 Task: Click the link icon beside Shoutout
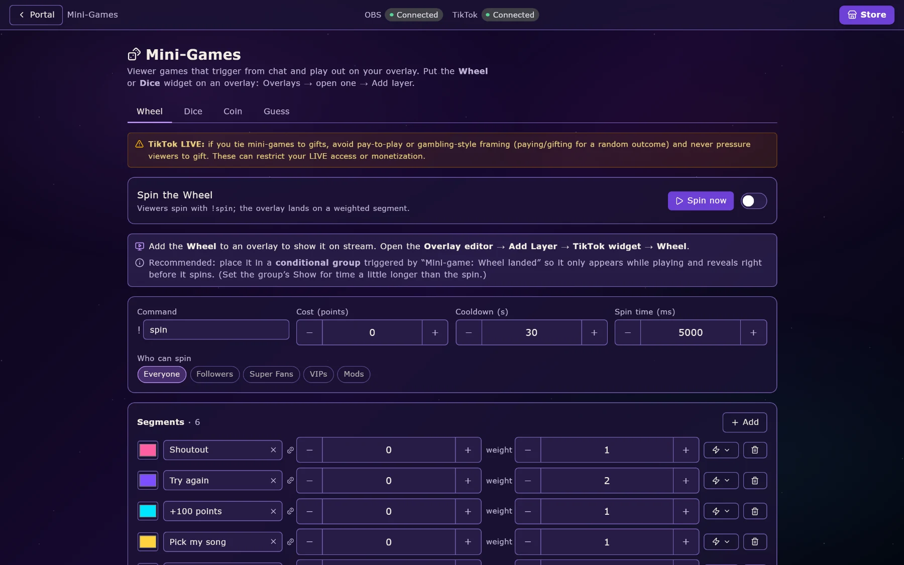click(290, 450)
